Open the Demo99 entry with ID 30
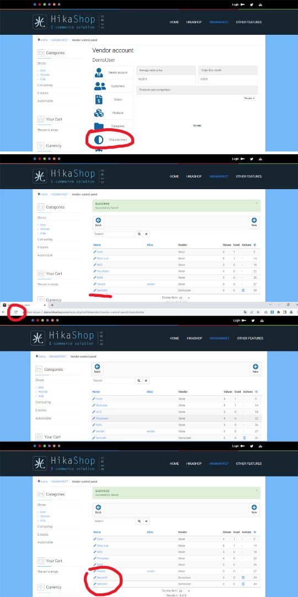The height and width of the screenshot is (597, 298). click(102, 584)
